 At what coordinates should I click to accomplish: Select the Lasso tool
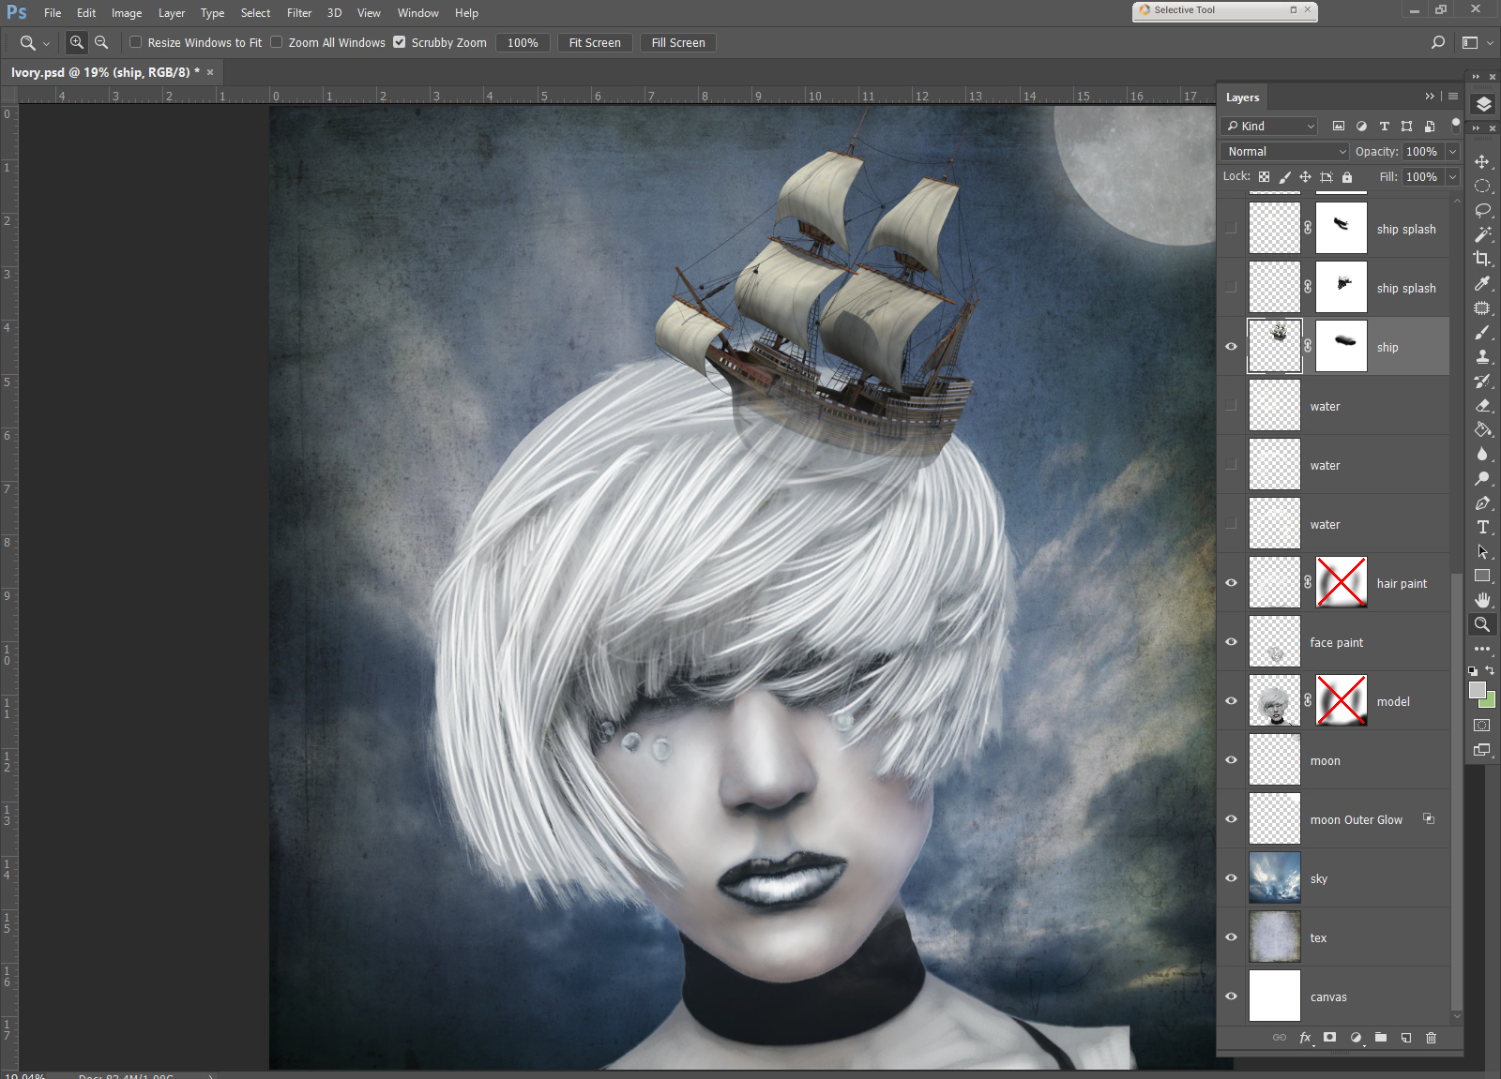coord(1482,210)
